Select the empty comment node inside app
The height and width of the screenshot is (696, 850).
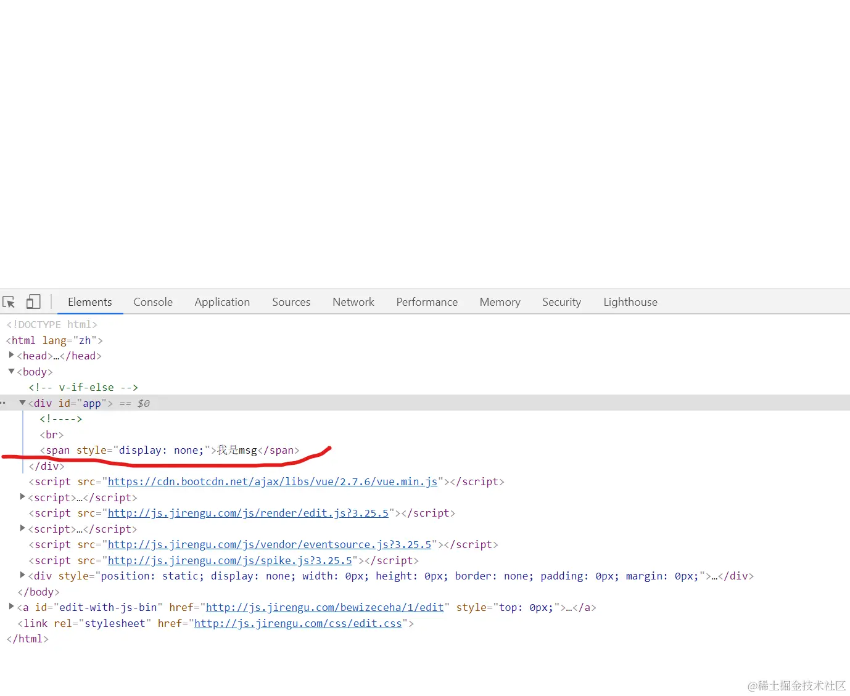coord(61,419)
